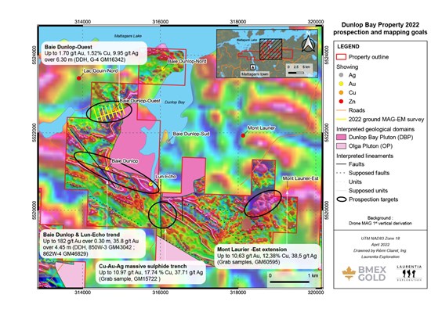431x323 pixels.
Task: Click the Lun-Echo map label
Action: (x=166, y=177)
